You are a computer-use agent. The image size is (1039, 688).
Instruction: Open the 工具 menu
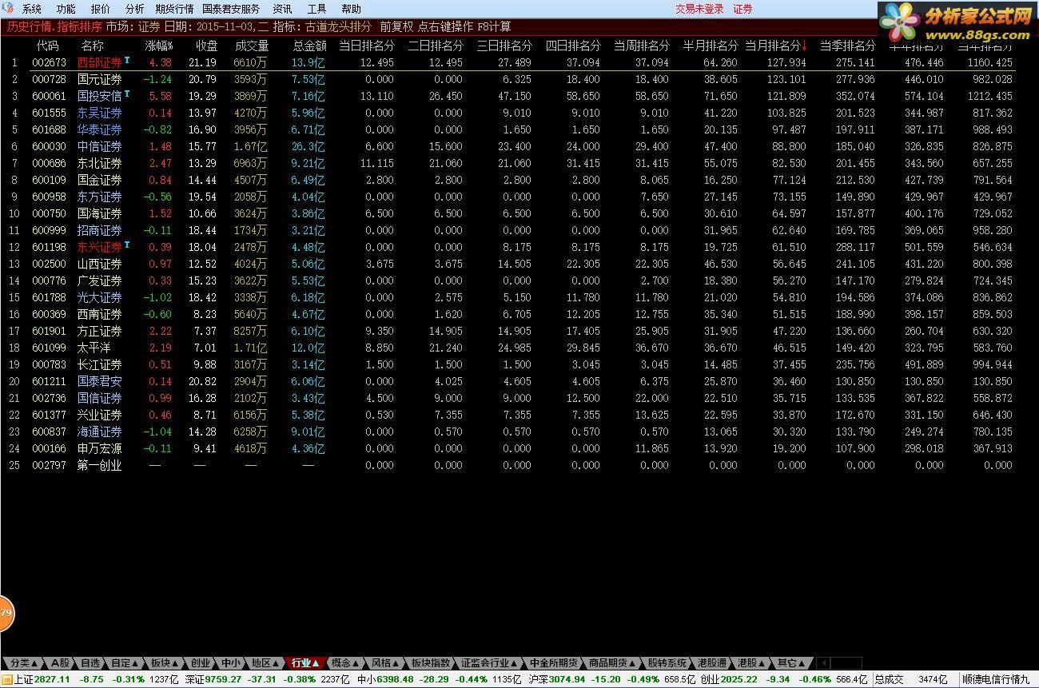(x=317, y=9)
